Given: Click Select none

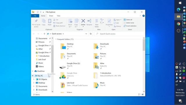Looking at the screenshot, I should (129, 23).
